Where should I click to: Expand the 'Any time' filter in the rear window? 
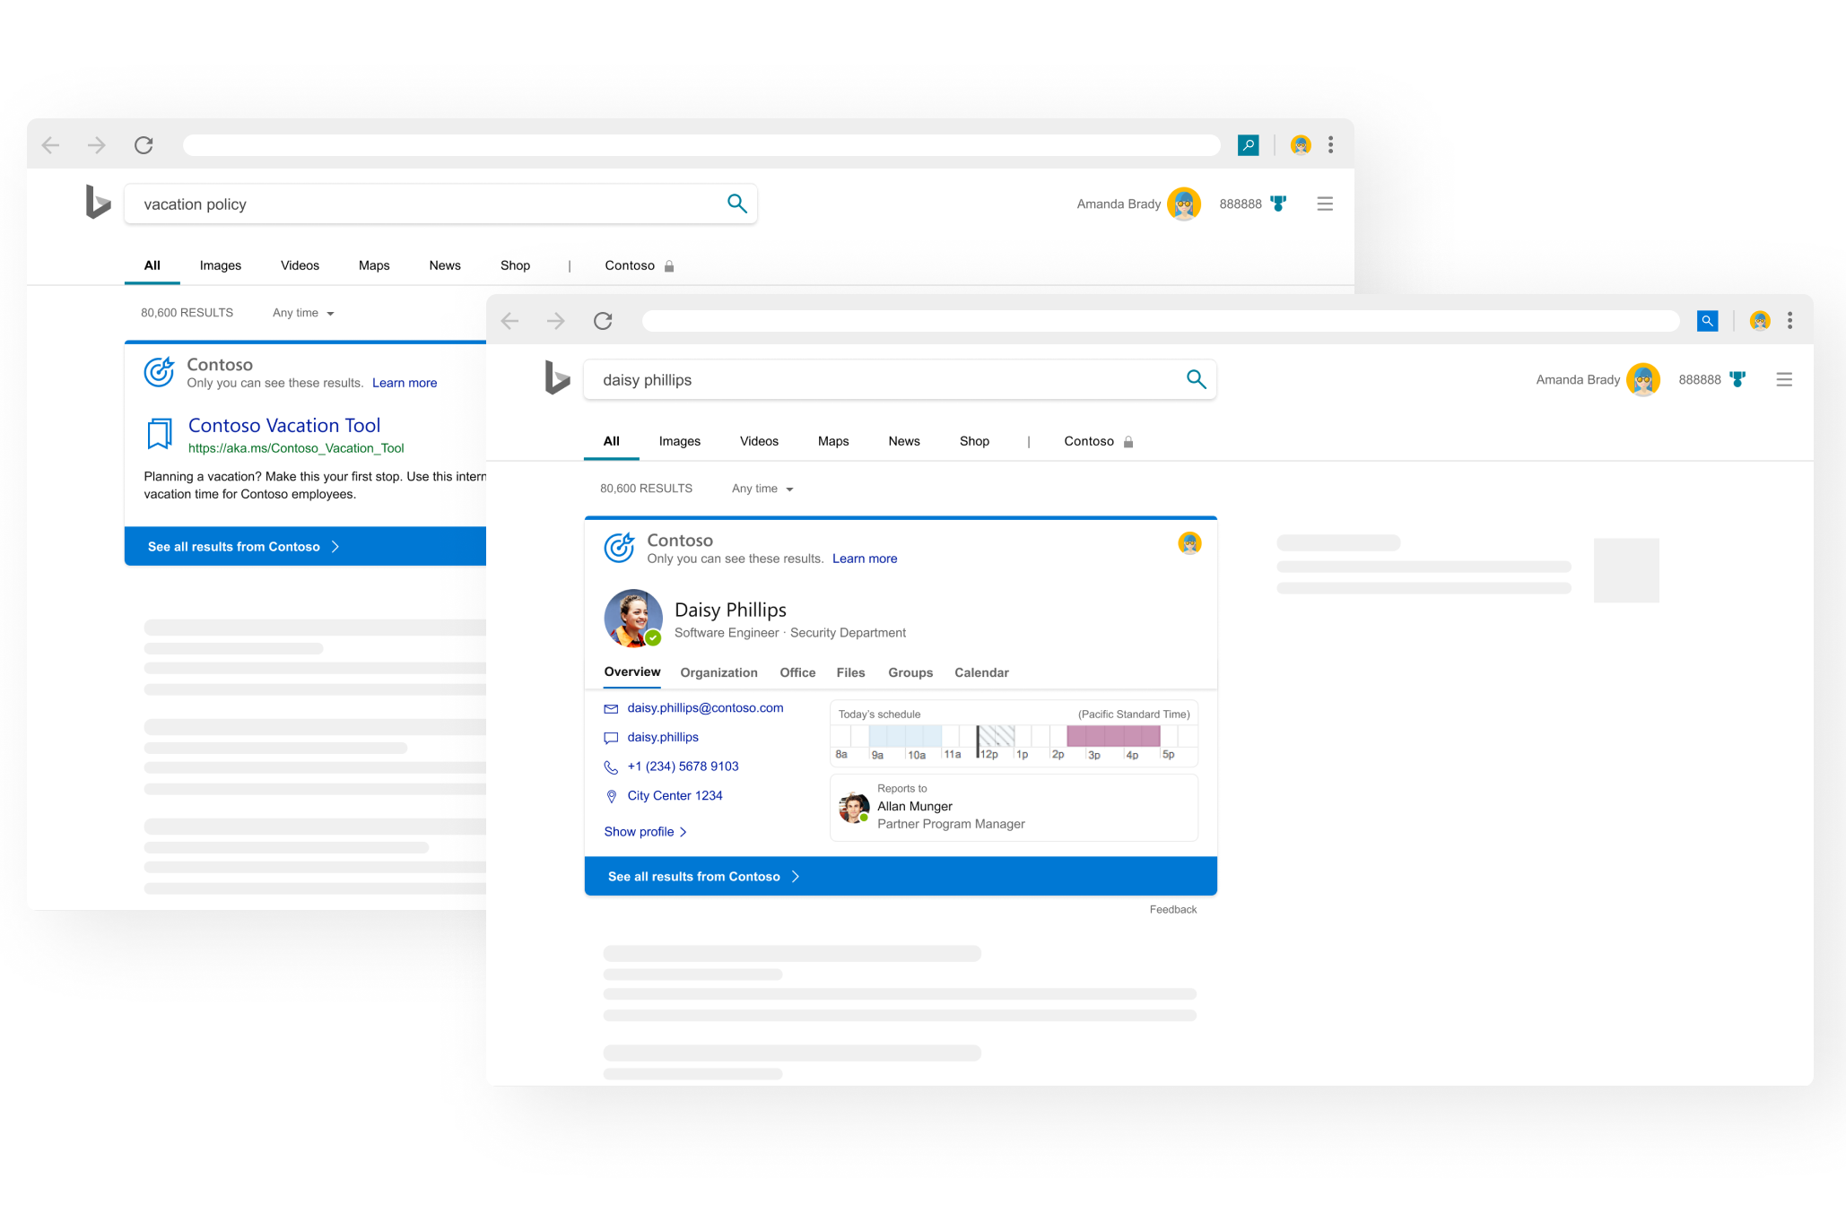(303, 313)
